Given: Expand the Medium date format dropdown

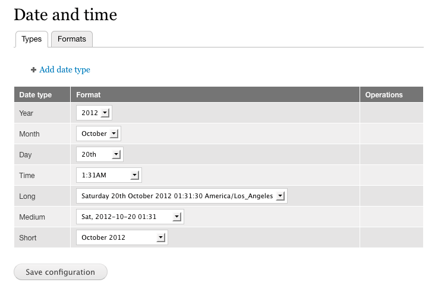Looking at the screenshot, I should click(x=130, y=217).
